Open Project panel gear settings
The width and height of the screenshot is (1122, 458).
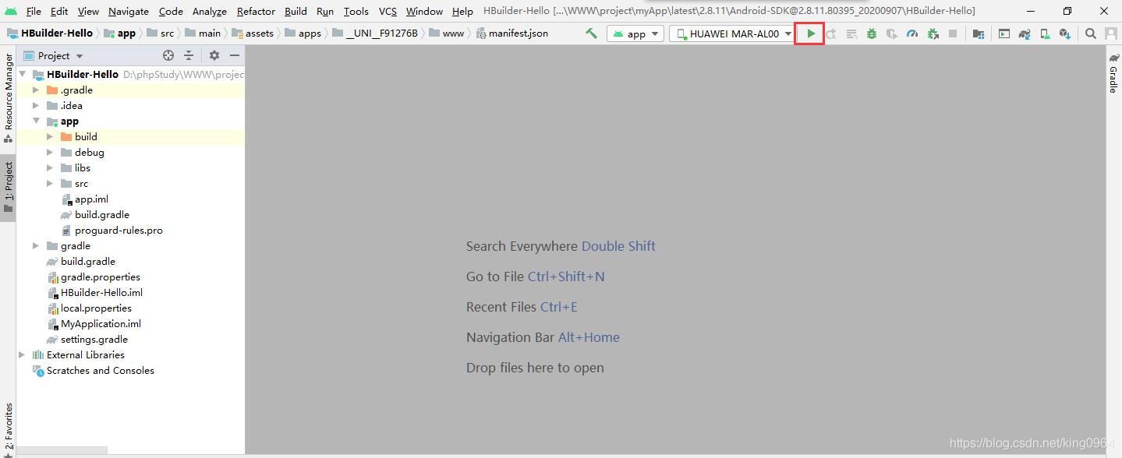tap(214, 55)
